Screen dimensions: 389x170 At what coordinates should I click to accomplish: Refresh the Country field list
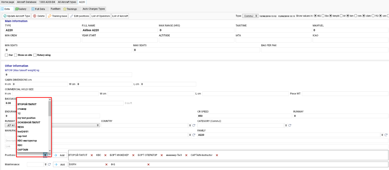[194, 126]
